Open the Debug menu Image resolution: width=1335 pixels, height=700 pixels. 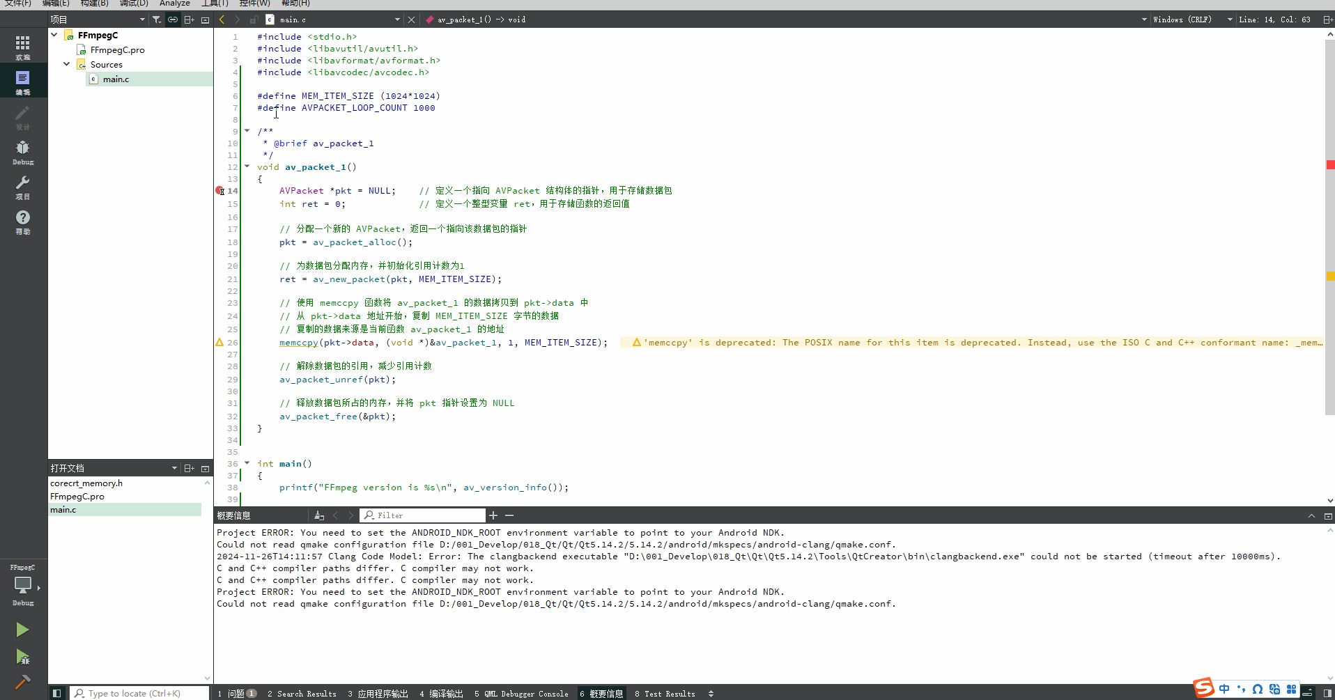pos(134,3)
